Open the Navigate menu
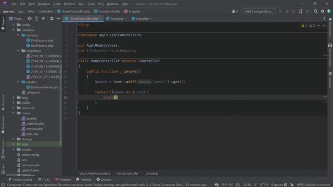The image size is (333, 187). (x=44, y=4)
